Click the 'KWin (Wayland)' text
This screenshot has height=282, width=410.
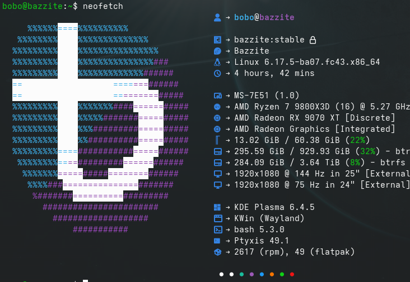coord(269,218)
